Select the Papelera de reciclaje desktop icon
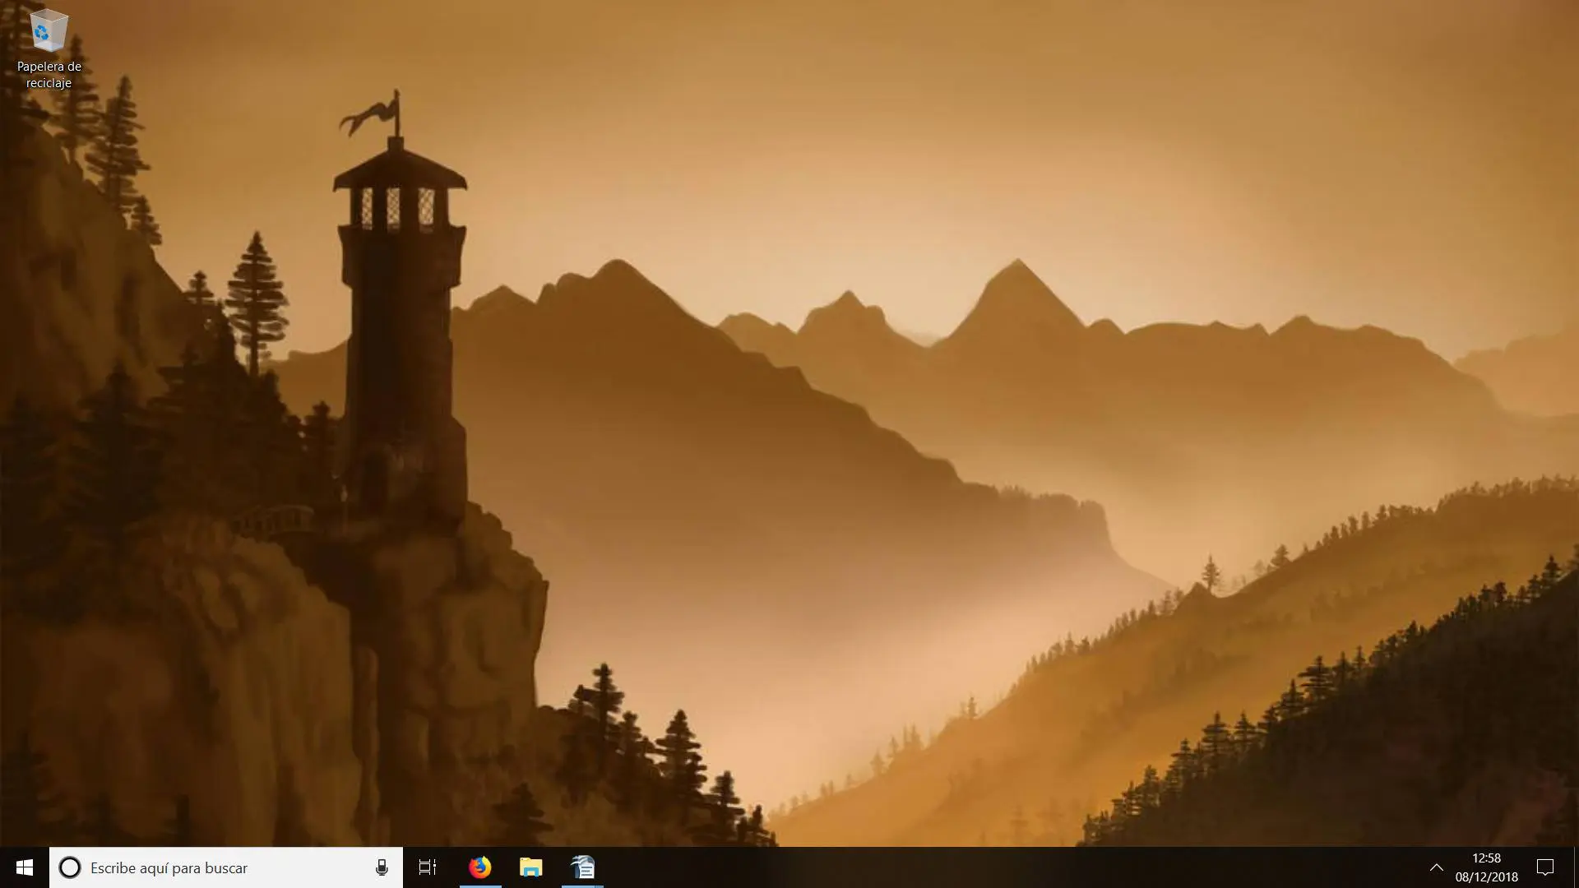Image resolution: width=1579 pixels, height=888 pixels. point(49,49)
